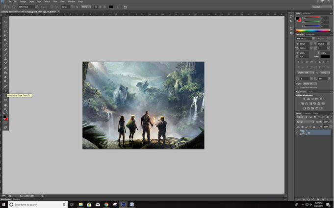Select the Horizontal Type tool in toolbox
This screenshot has height=209, width=336.
point(5,91)
